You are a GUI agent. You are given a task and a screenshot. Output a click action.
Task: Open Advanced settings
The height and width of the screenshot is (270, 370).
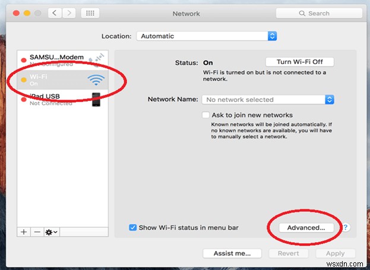click(x=306, y=227)
